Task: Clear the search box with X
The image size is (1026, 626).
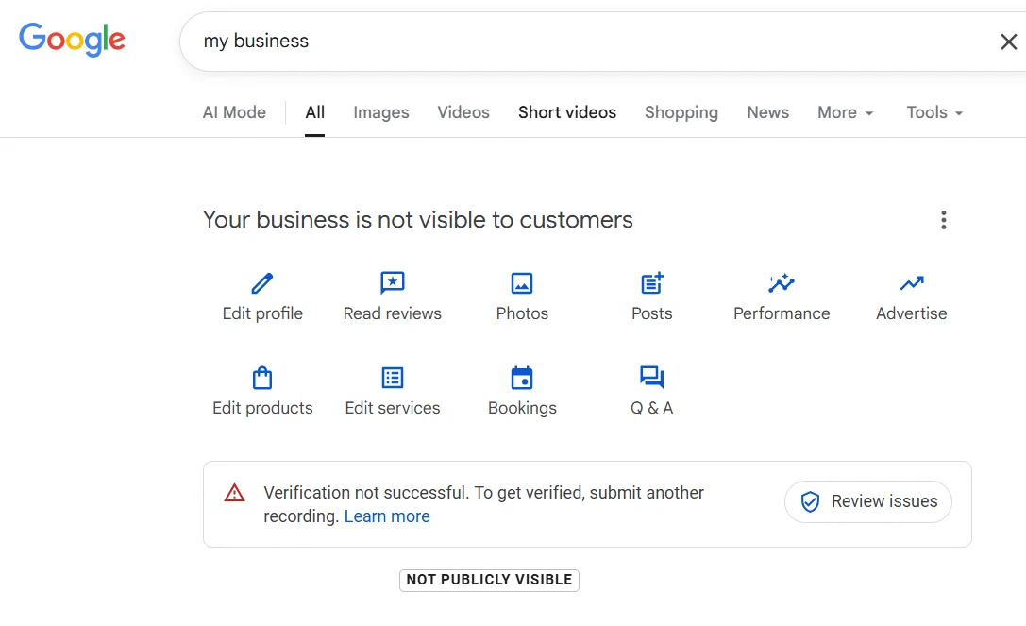Action: [x=1008, y=42]
